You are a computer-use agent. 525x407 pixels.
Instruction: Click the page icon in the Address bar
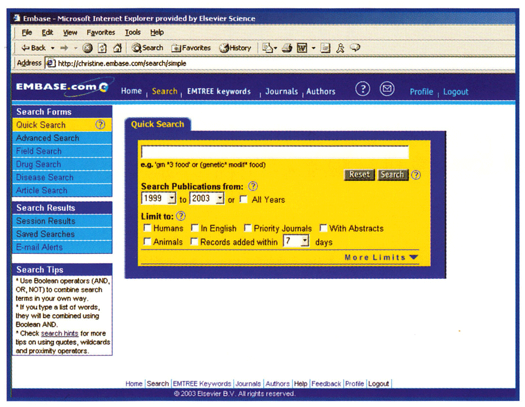pos(50,63)
